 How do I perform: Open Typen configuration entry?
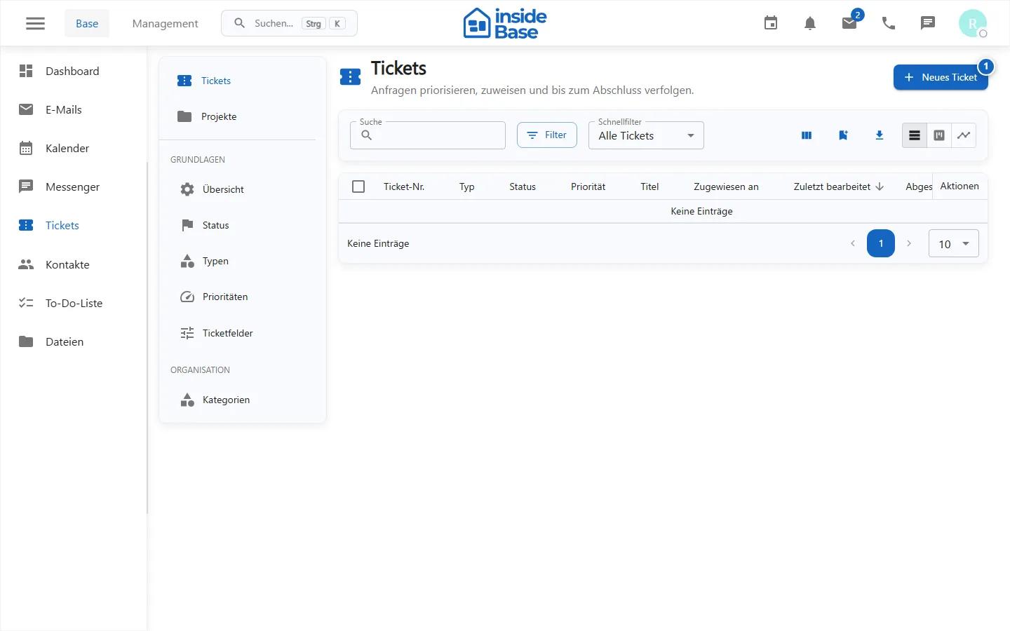click(x=243, y=261)
